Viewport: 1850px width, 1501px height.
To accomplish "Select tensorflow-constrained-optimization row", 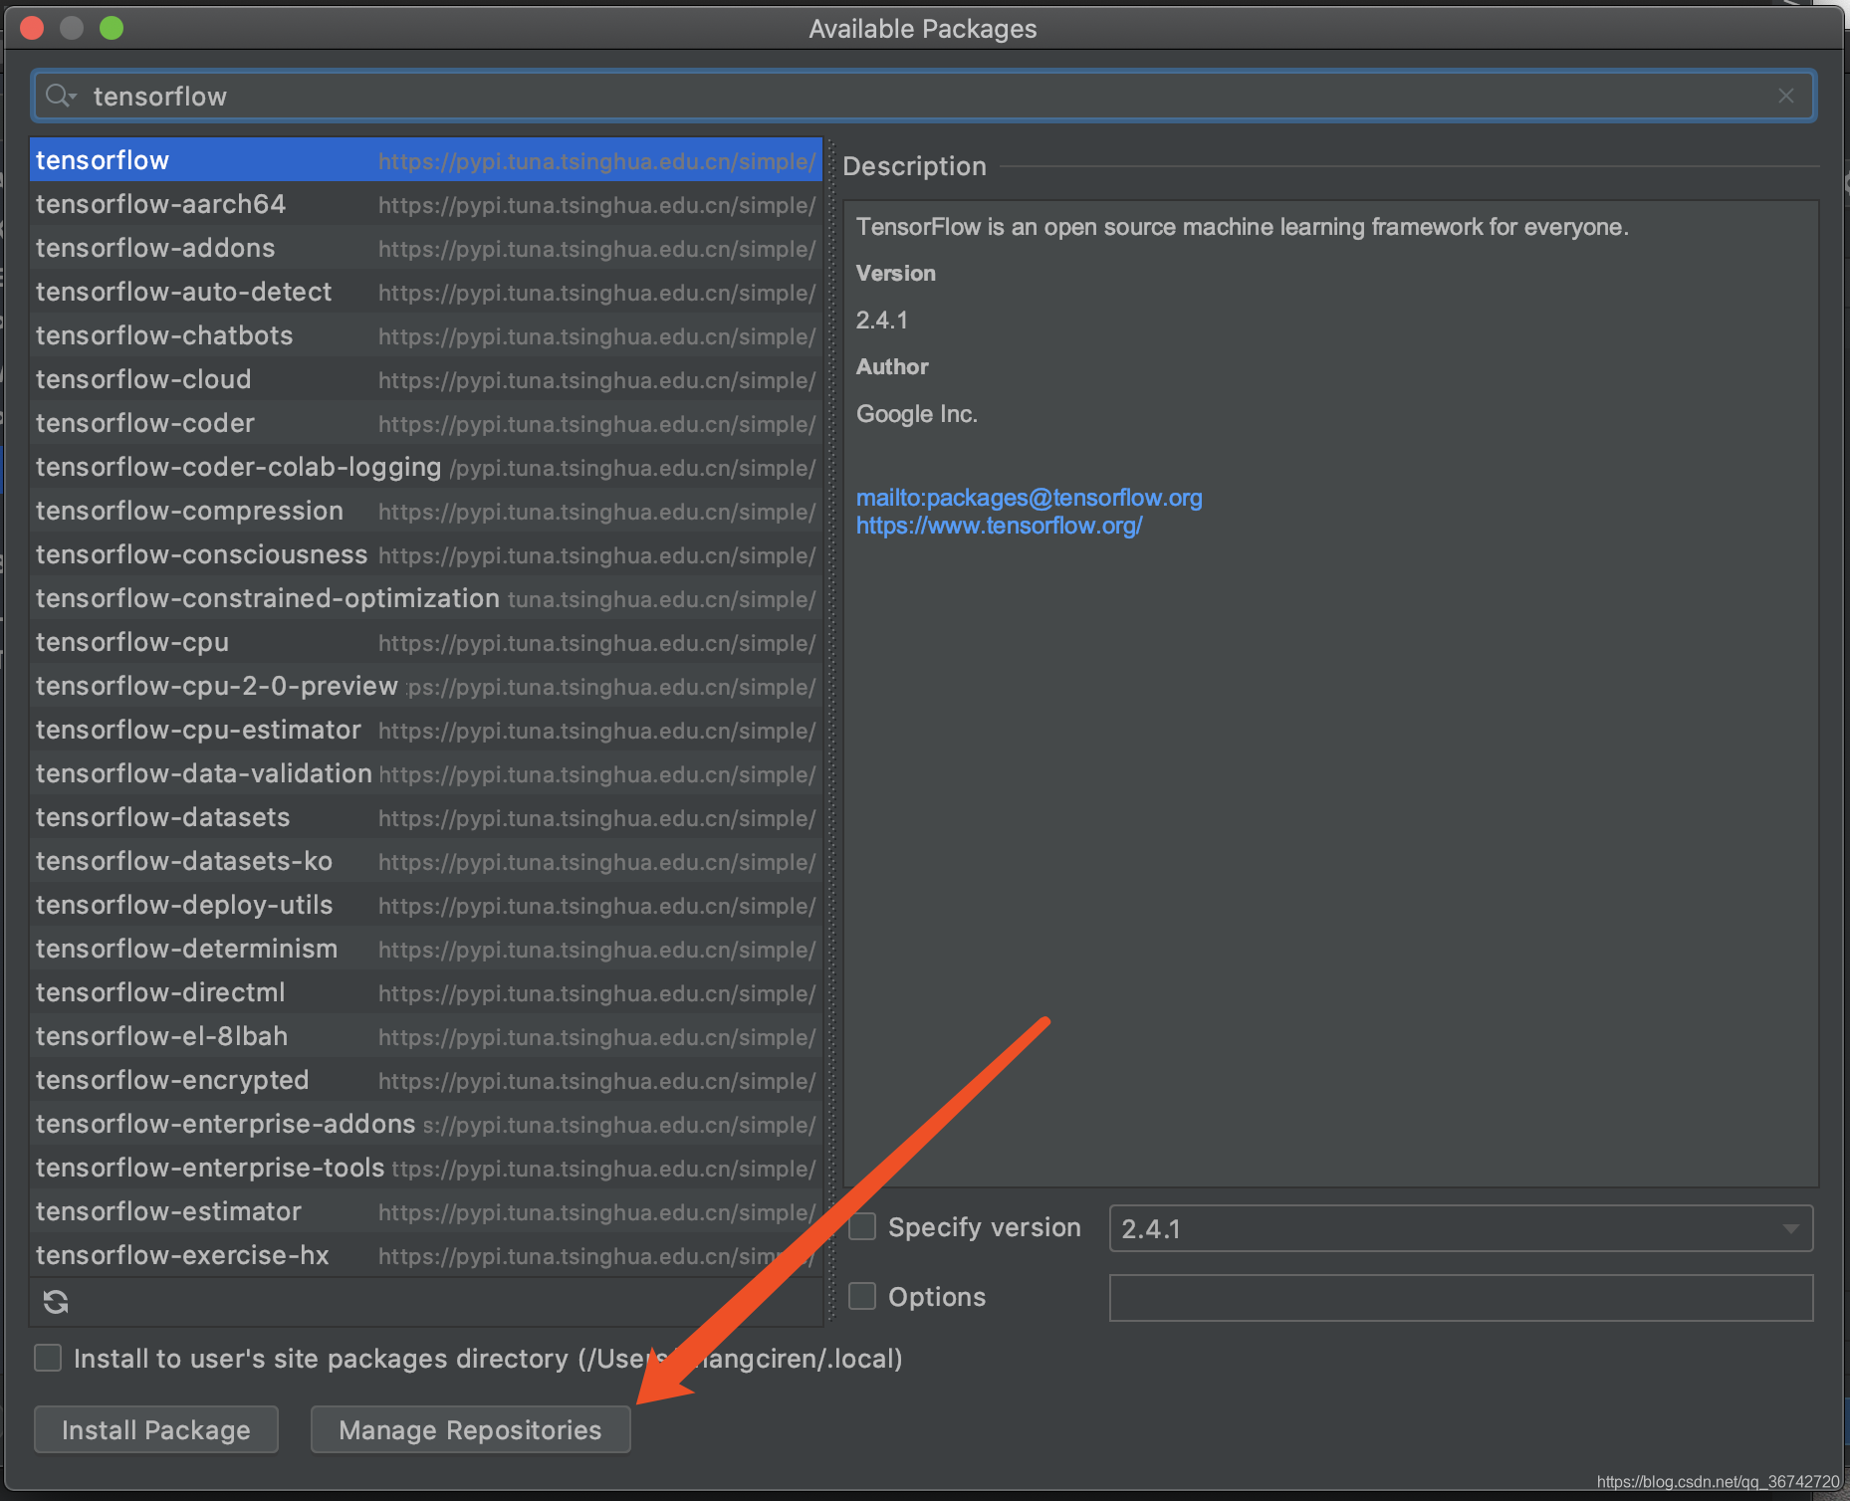I will [x=426, y=598].
